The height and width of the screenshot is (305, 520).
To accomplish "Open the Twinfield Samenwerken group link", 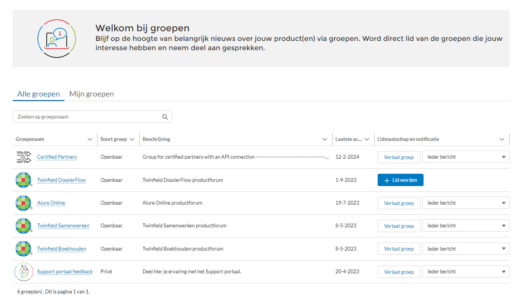I will 63,226.
